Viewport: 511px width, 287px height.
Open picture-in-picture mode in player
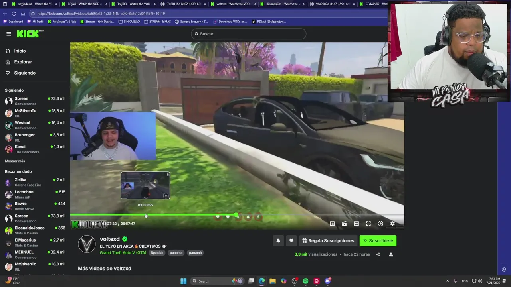(332, 224)
